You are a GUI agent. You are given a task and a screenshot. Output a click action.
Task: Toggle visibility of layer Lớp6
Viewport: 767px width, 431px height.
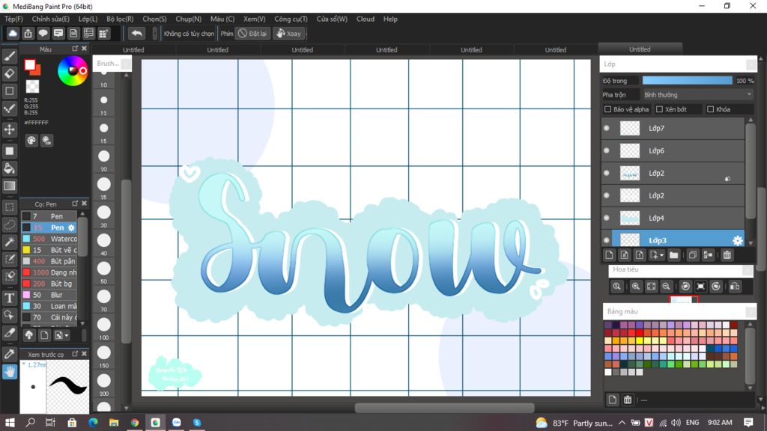tap(607, 150)
